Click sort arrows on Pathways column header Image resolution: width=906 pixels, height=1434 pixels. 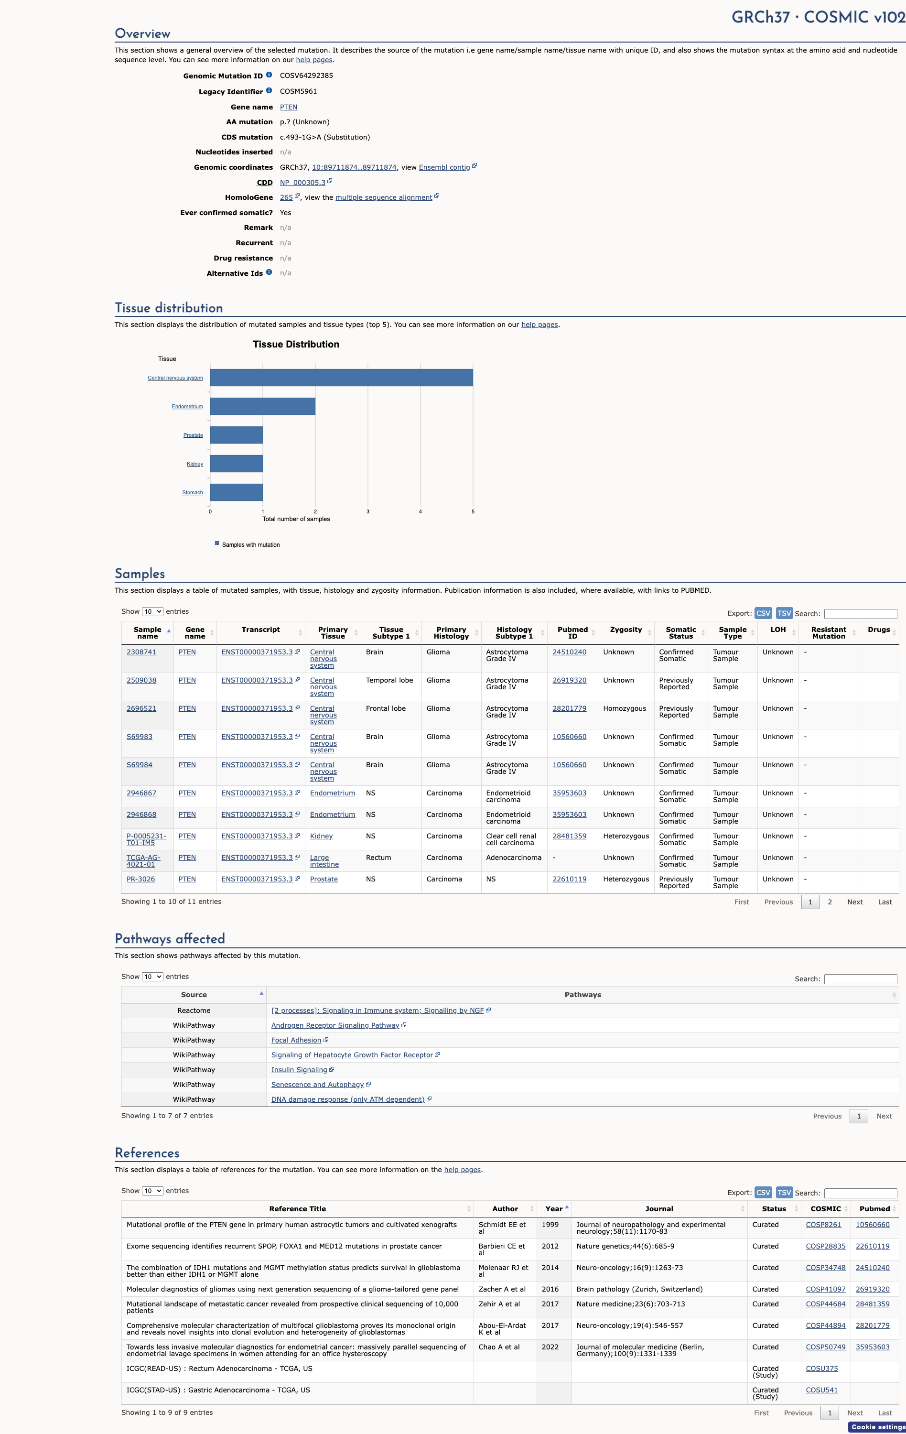894,995
